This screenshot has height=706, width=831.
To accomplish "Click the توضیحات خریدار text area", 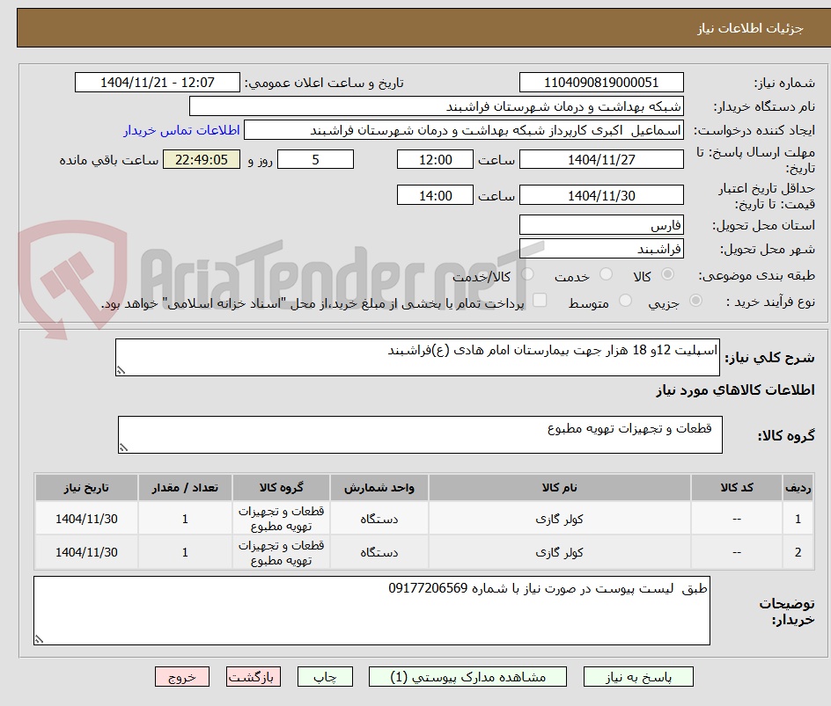I will coord(371,611).
